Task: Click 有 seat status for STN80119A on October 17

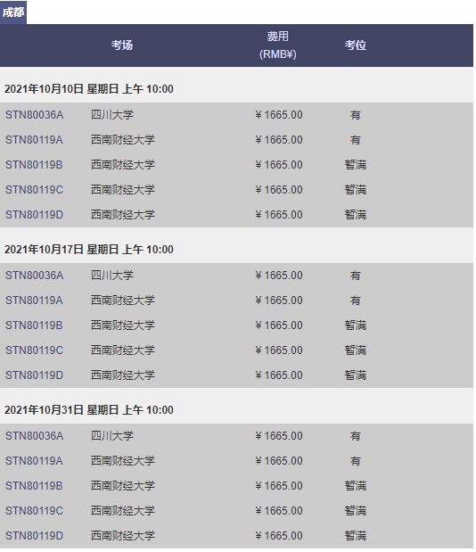Action: click(356, 301)
